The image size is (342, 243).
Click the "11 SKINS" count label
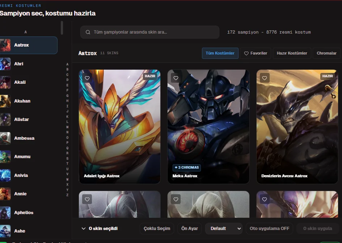click(x=109, y=53)
